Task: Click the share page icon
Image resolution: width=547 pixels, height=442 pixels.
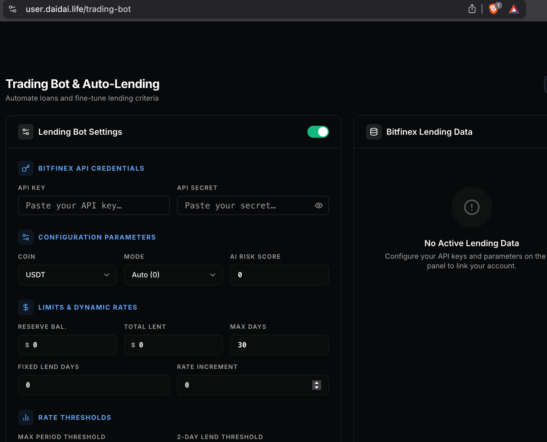Action: click(472, 9)
